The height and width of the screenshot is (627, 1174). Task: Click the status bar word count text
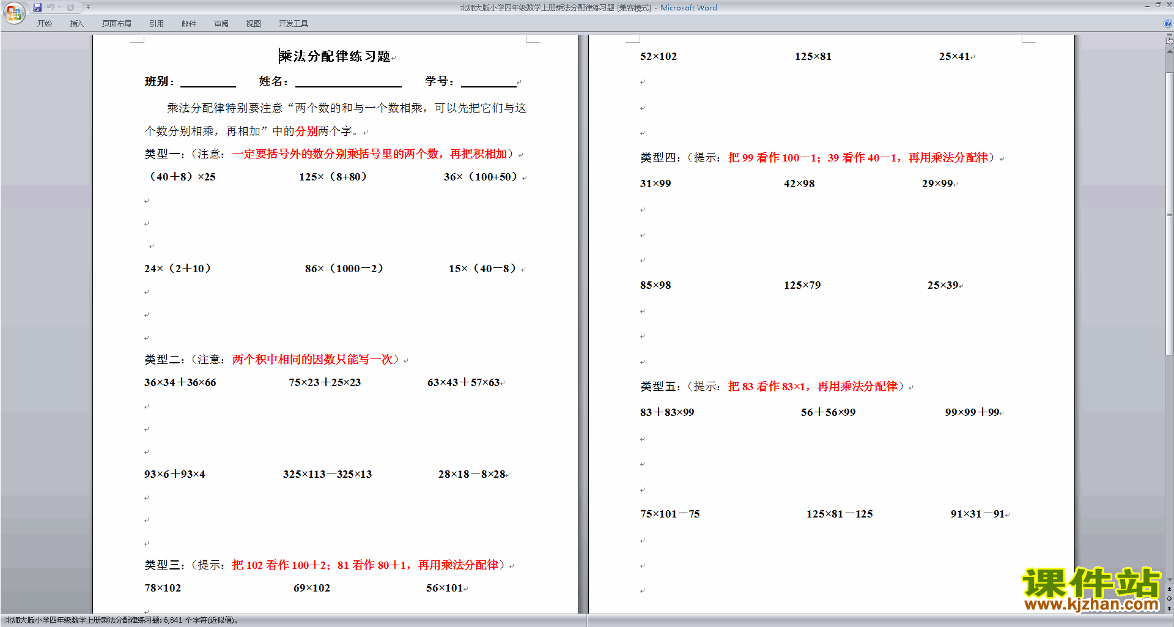pos(122,620)
